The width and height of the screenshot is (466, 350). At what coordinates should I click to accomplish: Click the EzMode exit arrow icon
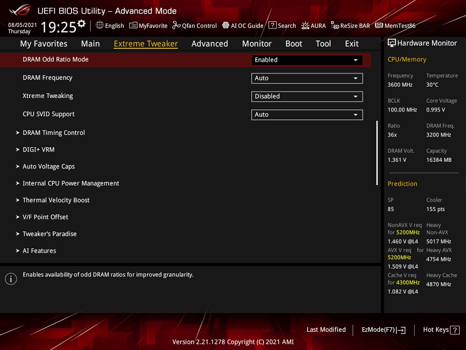pyautogui.click(x=401, y=330)
